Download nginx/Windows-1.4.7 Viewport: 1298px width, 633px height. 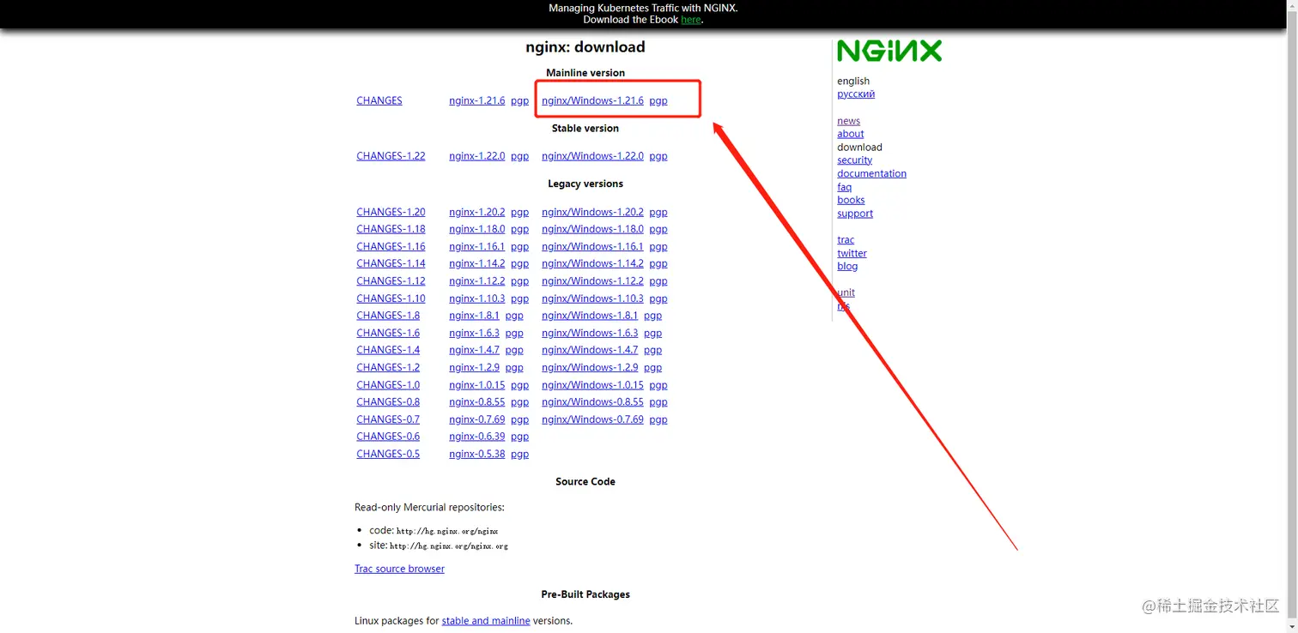click(x=590, y=350)
